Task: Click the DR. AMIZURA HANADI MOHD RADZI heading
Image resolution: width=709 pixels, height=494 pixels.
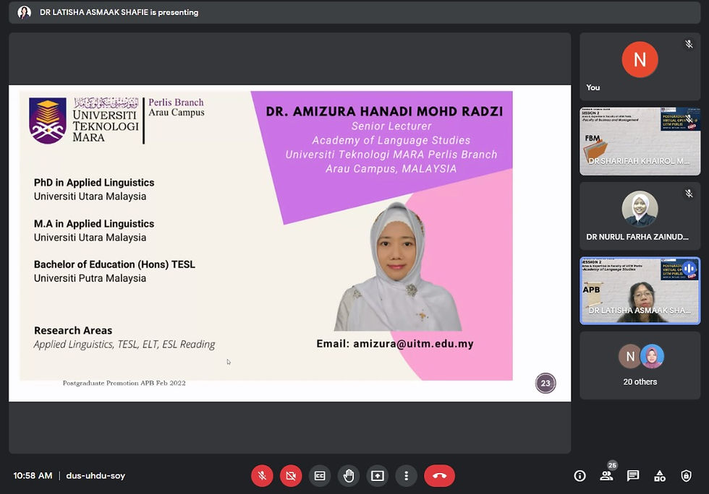Action: coord(384,111)
